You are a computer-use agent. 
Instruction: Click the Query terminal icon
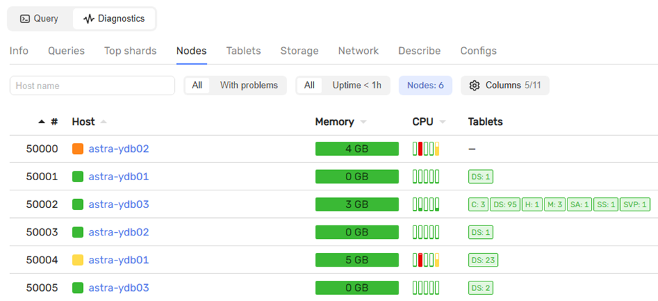point(25,19)
